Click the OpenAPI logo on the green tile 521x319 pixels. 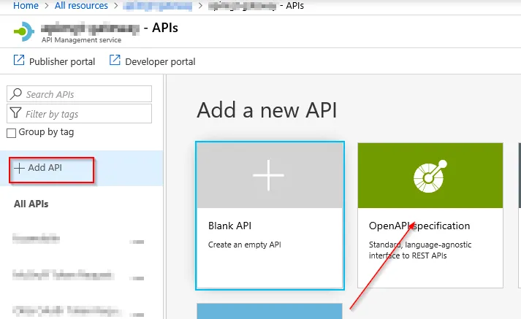point(430,176)
